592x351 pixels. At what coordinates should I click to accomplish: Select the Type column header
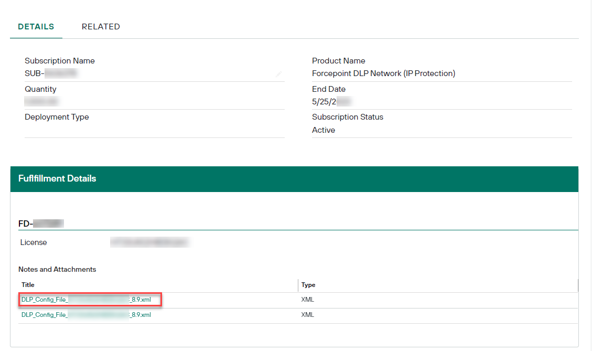[x=308, y=284]
